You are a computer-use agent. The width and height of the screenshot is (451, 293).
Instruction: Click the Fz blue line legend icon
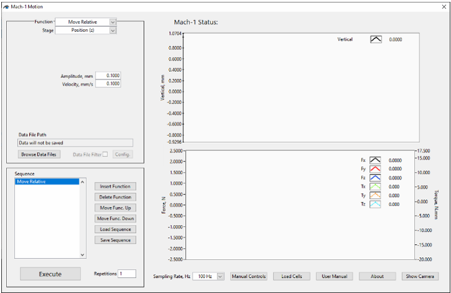pyautogui.click(x=375, y=178)
